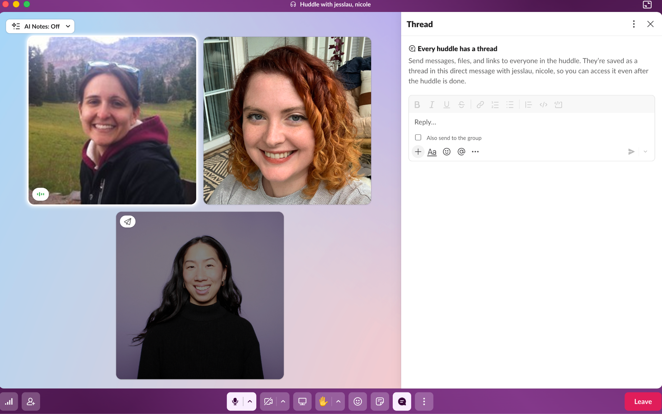
Task: Lower the raised hand
Action: (323, 401)
